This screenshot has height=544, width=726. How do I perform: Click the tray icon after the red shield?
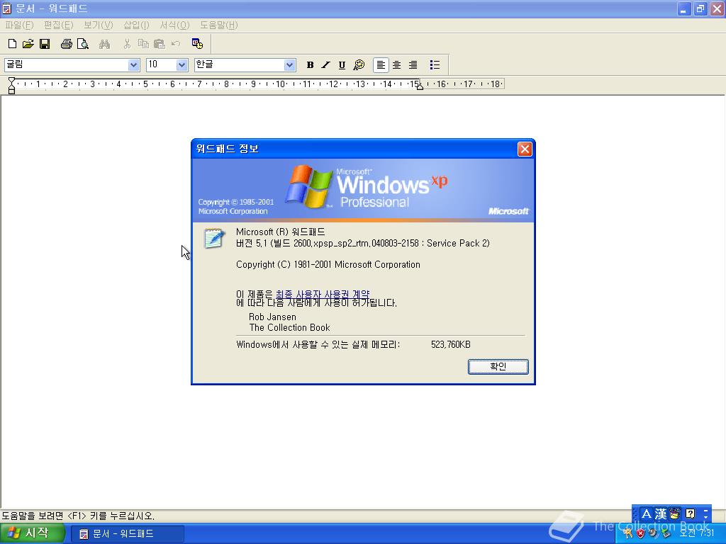coord(653,533)
